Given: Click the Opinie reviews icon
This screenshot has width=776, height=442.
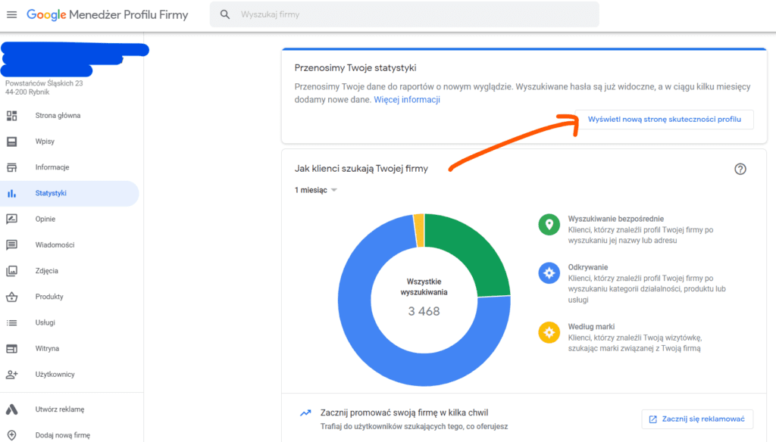Looking at the screenshot, I should pyautogui.click(x=11, y=219).
